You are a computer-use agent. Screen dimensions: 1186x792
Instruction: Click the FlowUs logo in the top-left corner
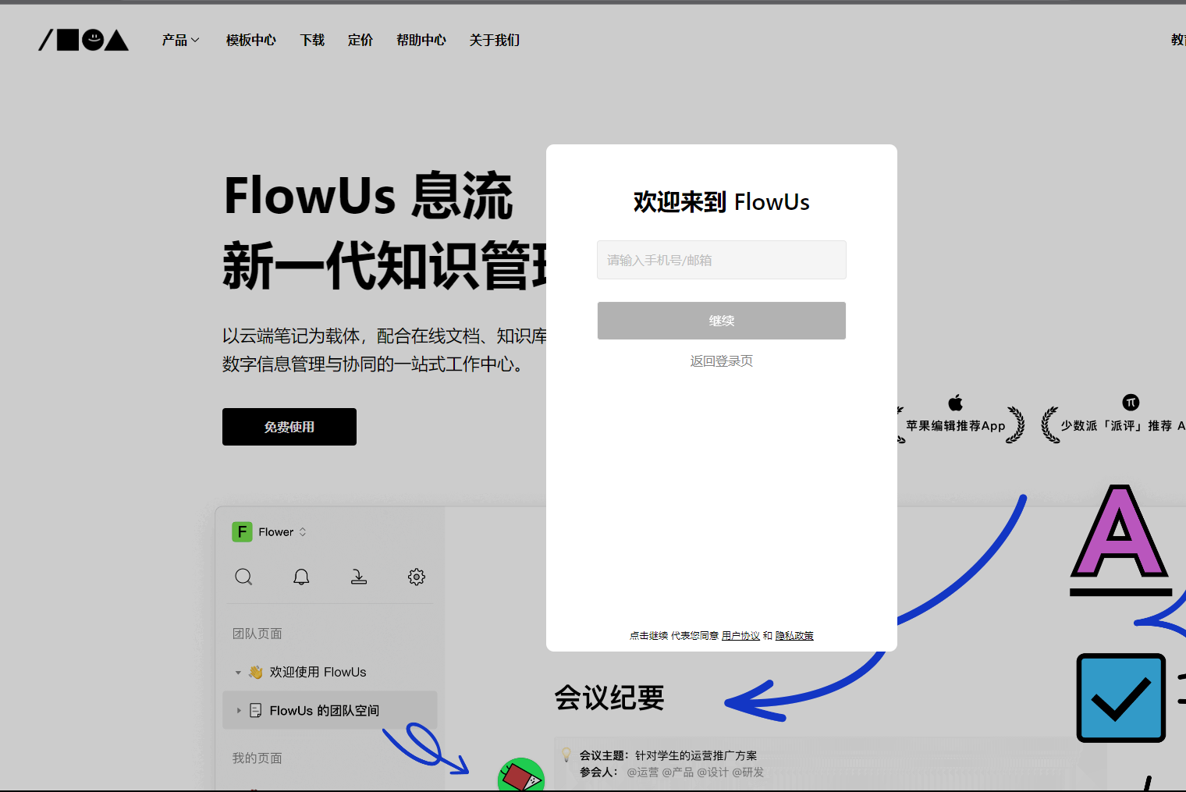pos(83,40)
